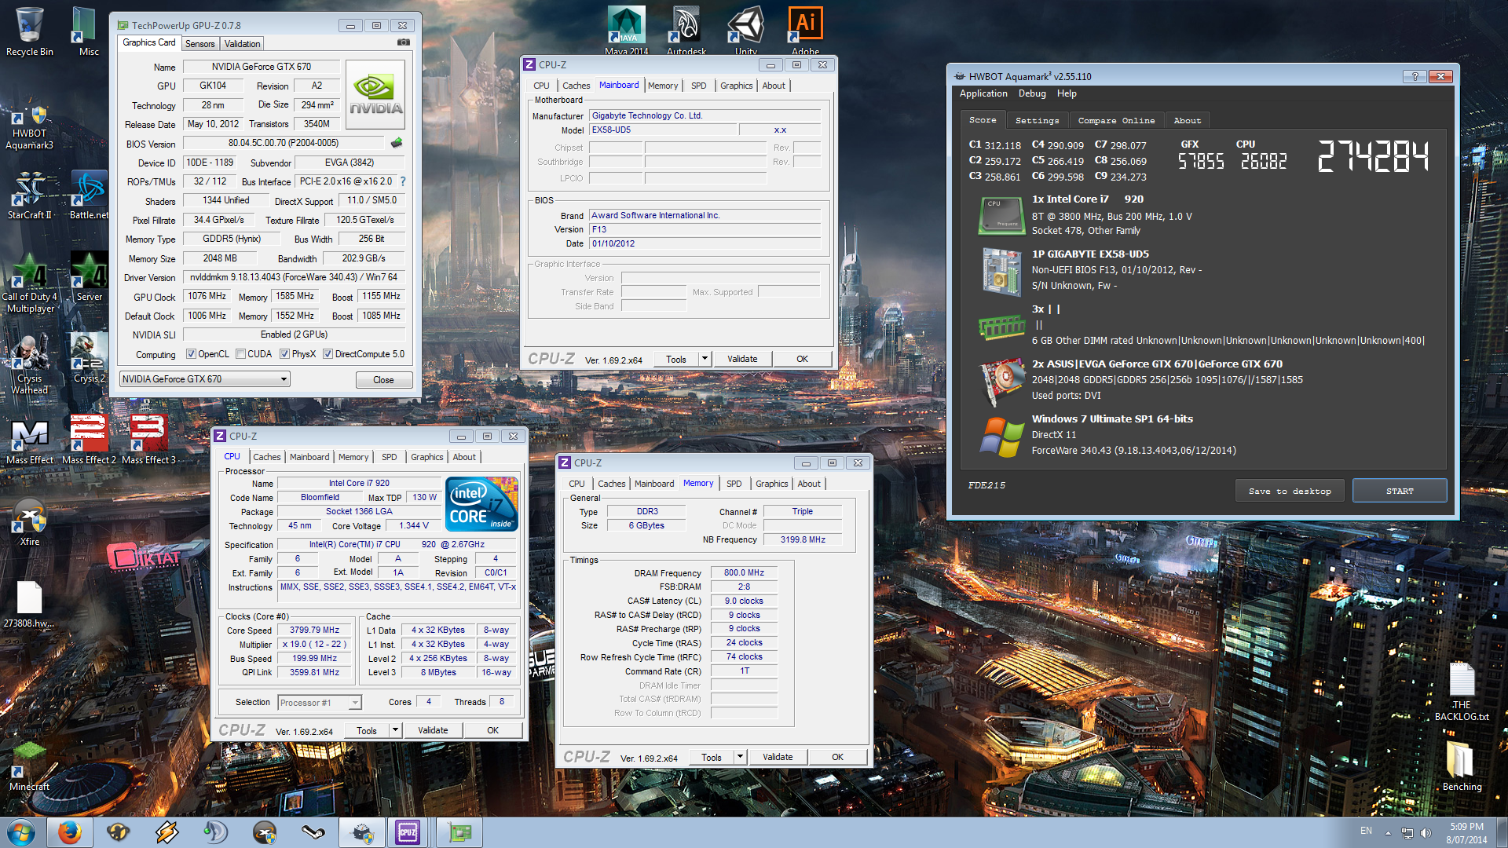Image resolution: width=1508 pixels, height=848 pixels.
Task: Open Tools dropdown arrow in Memory CPU-Z window
Action: [x=740, y=757]
